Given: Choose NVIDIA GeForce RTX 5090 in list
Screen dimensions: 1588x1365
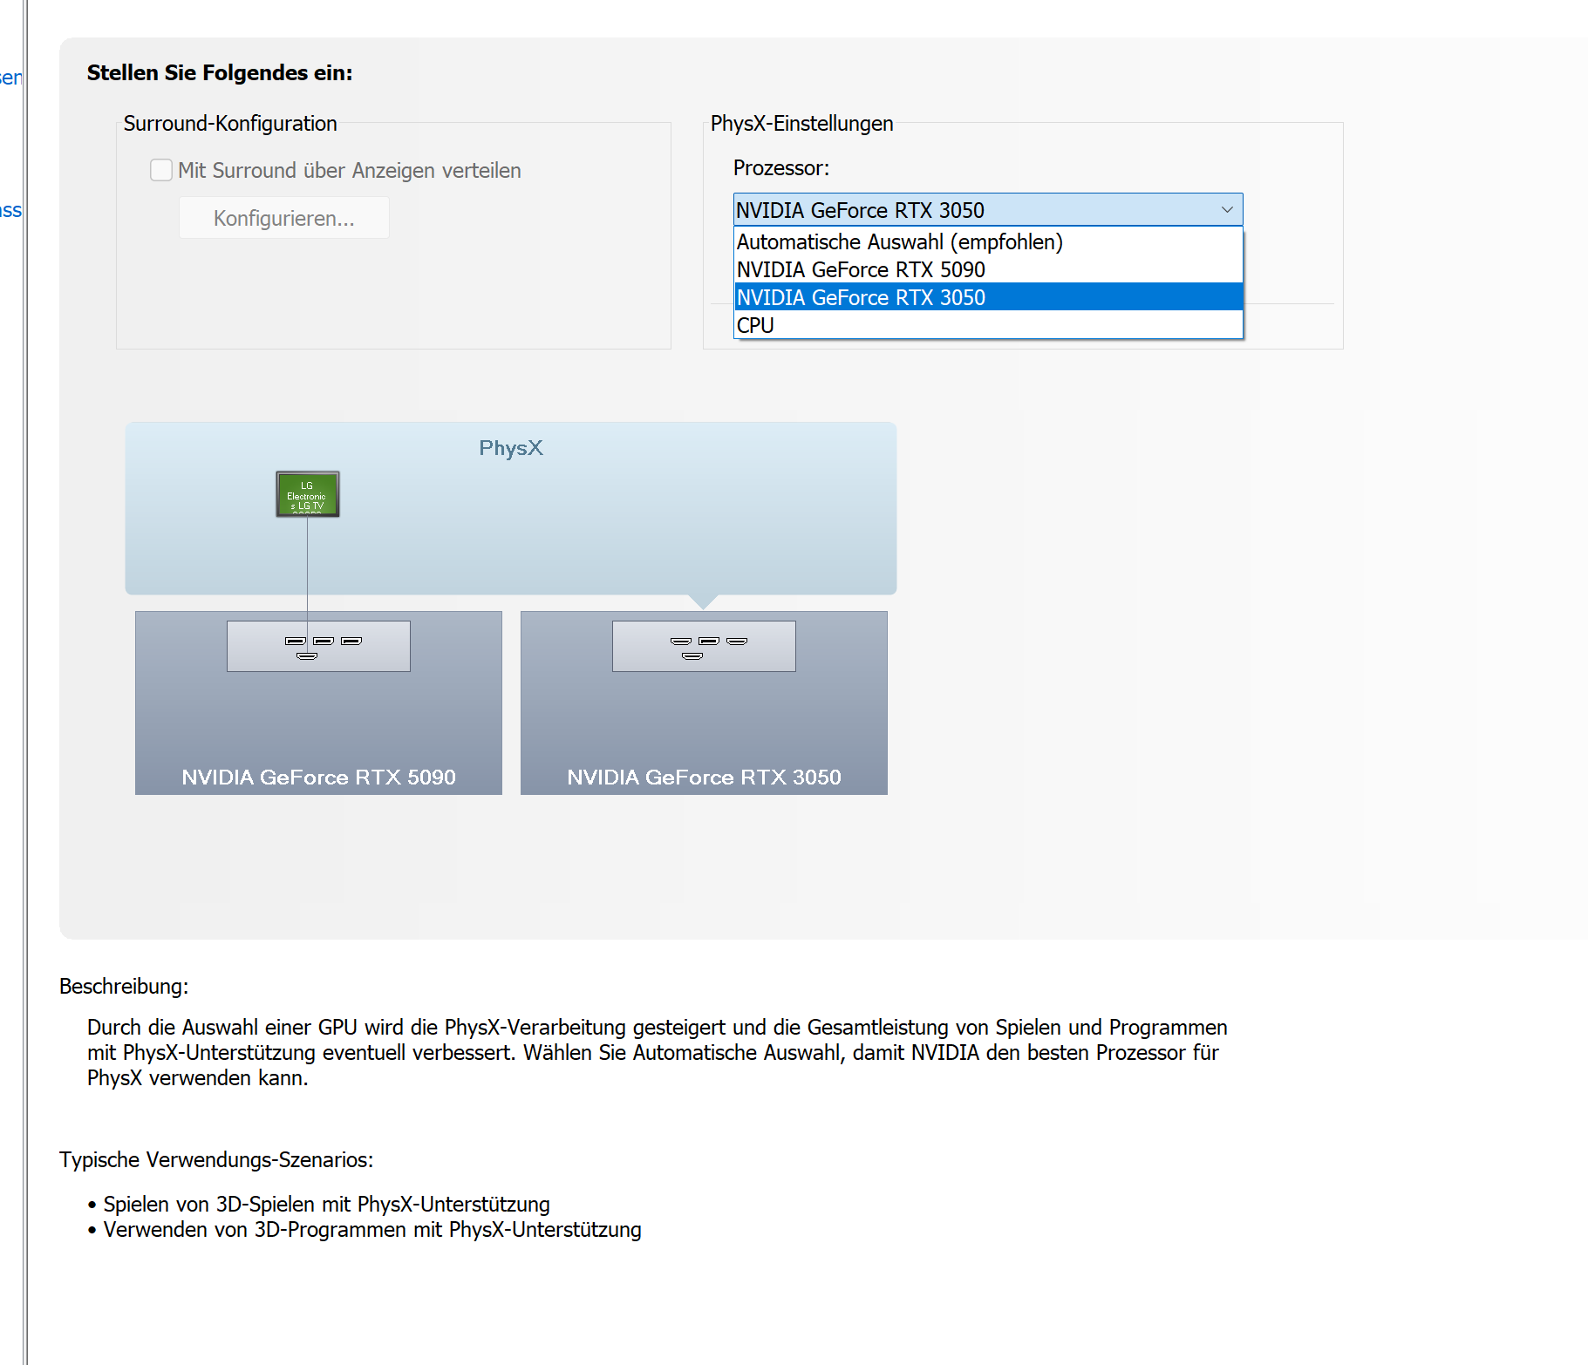Looking at the screenshot, I should (x=988, y=269).
